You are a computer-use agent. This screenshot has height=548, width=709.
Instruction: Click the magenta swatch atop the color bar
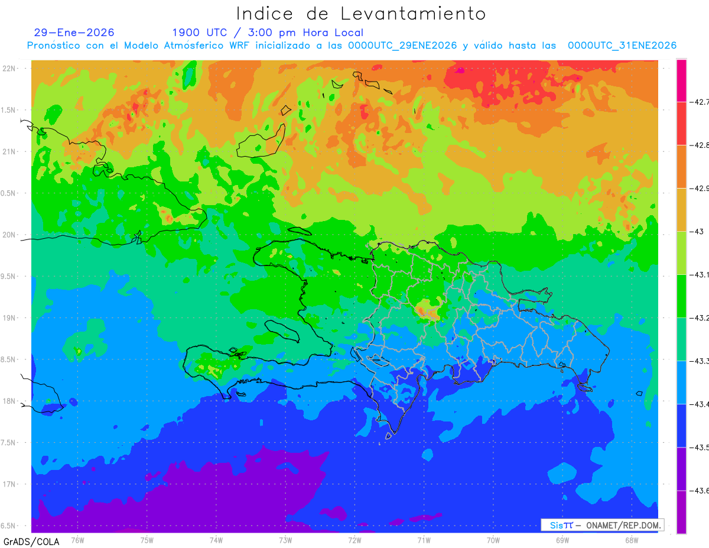681,80
